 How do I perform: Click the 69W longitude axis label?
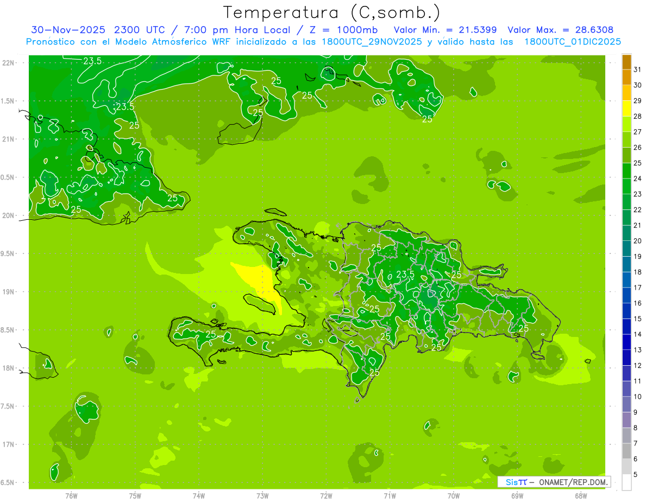pyautogui.click(x=517, y=496)
